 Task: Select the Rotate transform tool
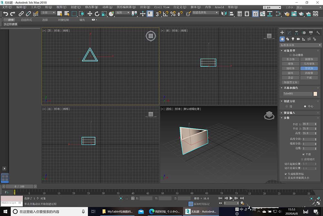point(97,14)
